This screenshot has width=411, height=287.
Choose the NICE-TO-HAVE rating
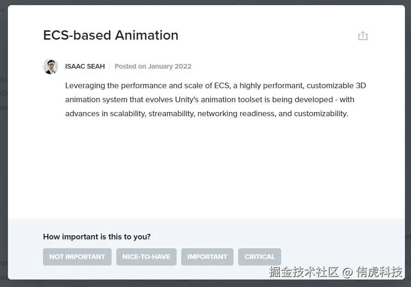tap(146, 257)
